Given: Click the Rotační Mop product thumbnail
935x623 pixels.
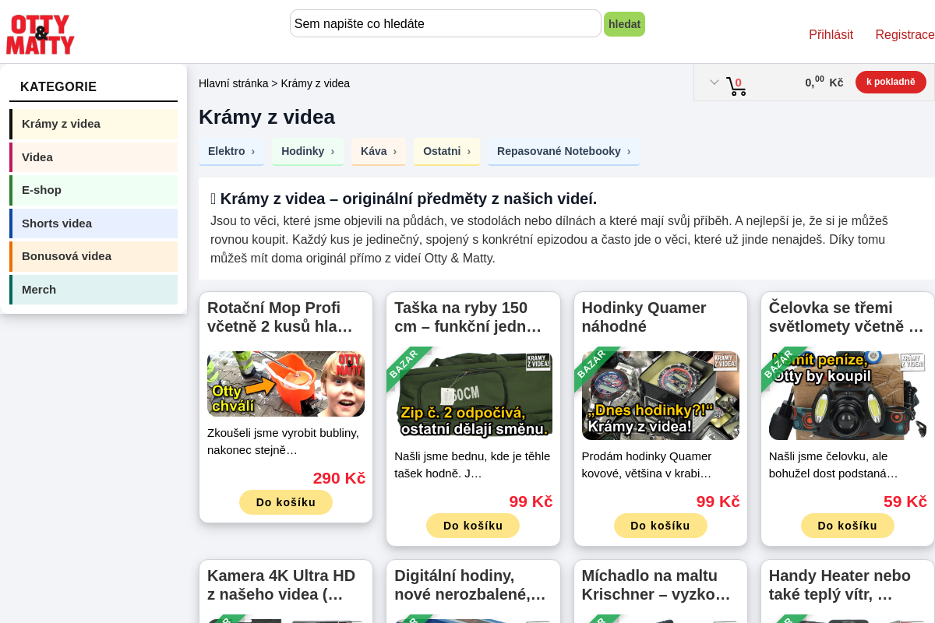Looking at the screenshot, I should (286, 383).
